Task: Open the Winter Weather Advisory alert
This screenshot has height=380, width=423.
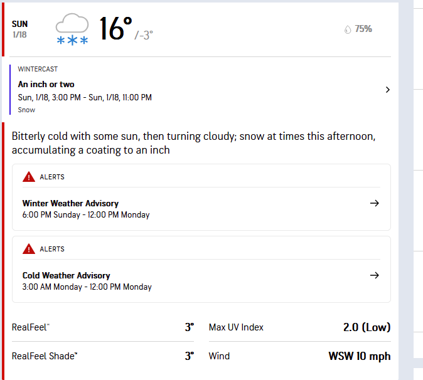Action: [x=70, y=203]
